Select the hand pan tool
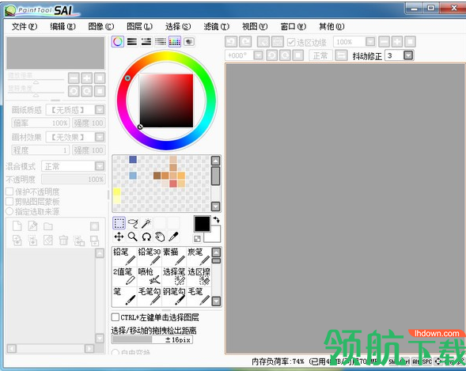 [160, 237]
